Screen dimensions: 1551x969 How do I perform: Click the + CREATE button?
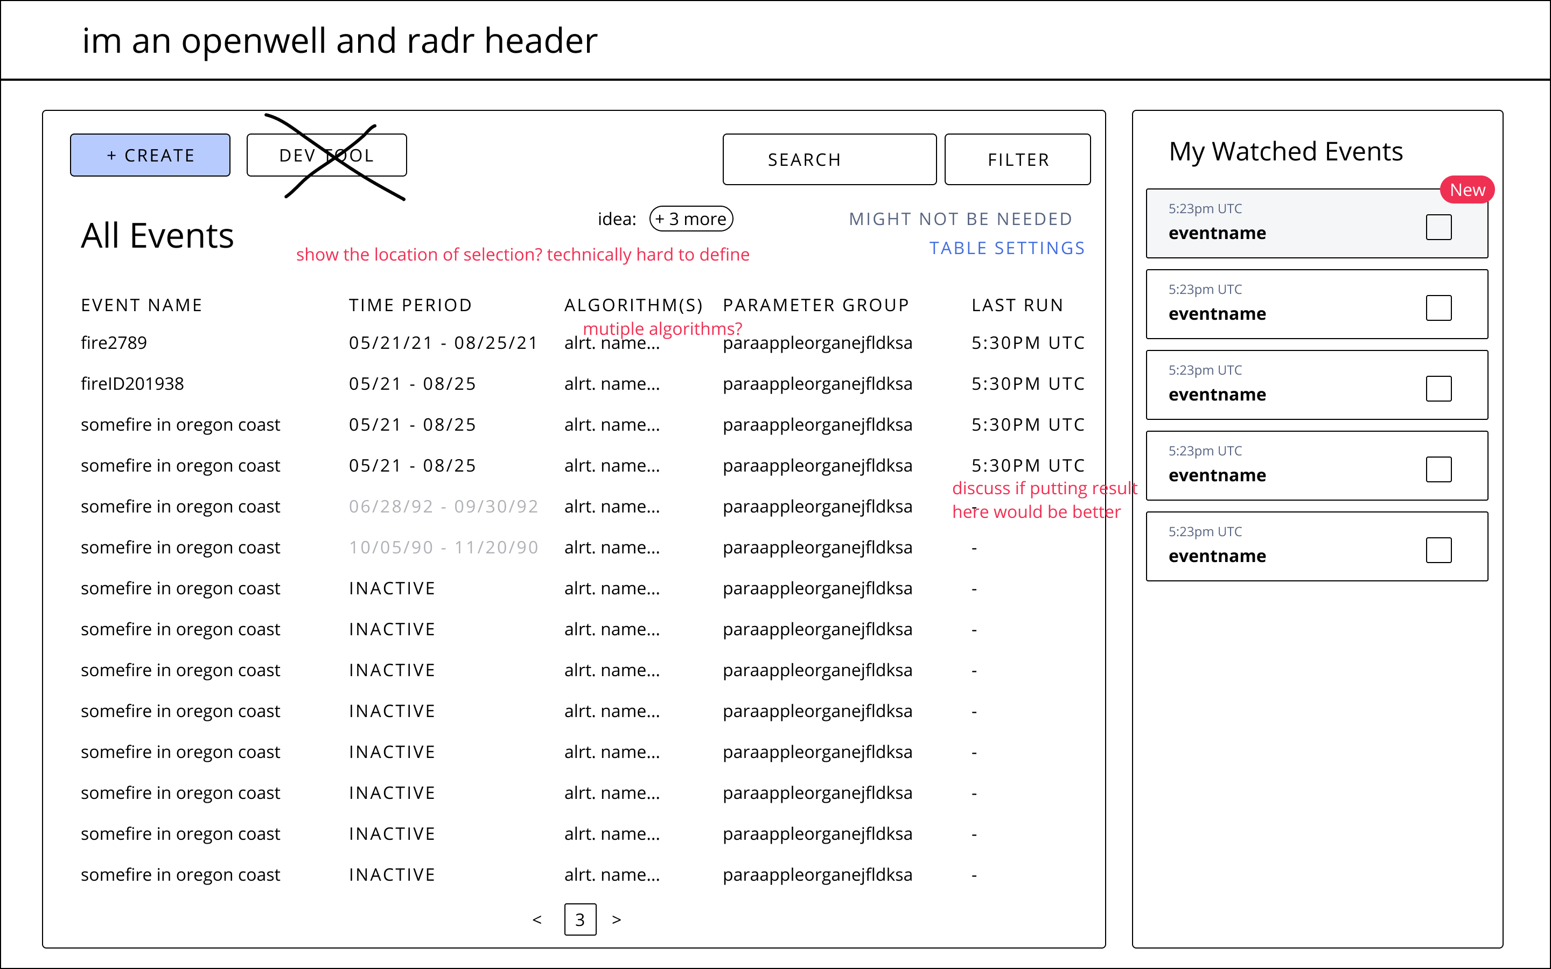150,155
